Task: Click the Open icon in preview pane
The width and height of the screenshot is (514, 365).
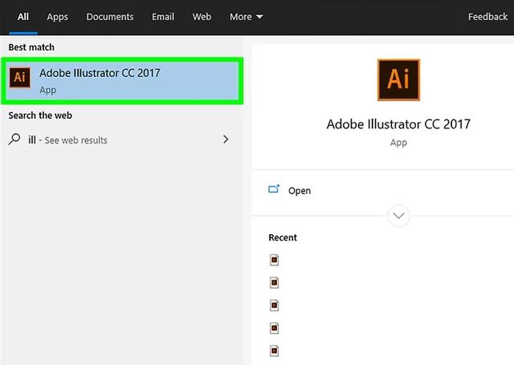Action: pyautogui.click(x=274, y=190)
